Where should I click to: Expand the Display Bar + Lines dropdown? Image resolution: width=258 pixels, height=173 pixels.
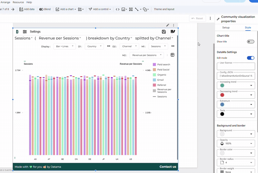64,46
